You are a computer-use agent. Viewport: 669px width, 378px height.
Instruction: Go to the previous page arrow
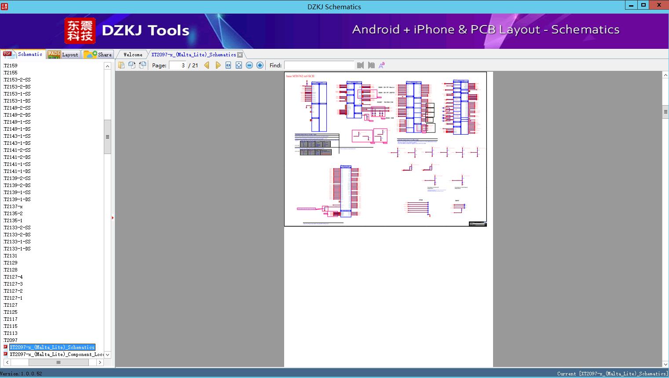[x=207, y=65]
